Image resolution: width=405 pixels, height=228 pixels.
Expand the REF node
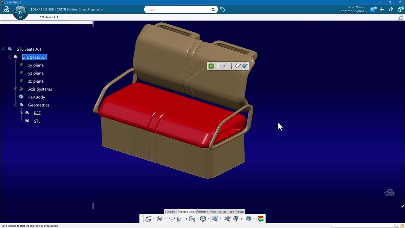click(21, 113)
